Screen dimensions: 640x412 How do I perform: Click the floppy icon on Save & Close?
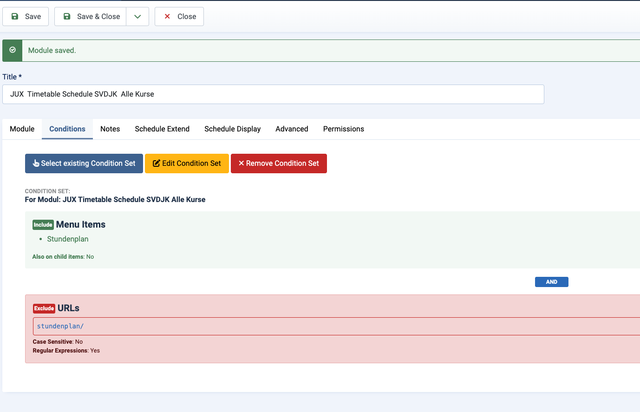point(67,16)
